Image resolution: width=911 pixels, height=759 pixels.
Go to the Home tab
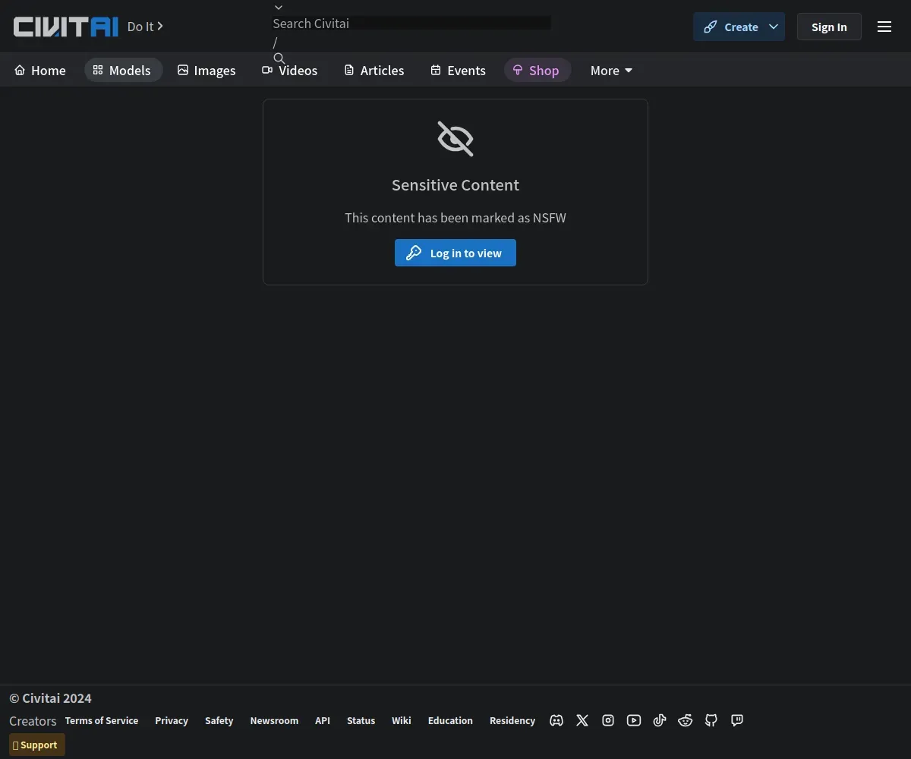tap(40, 70)
